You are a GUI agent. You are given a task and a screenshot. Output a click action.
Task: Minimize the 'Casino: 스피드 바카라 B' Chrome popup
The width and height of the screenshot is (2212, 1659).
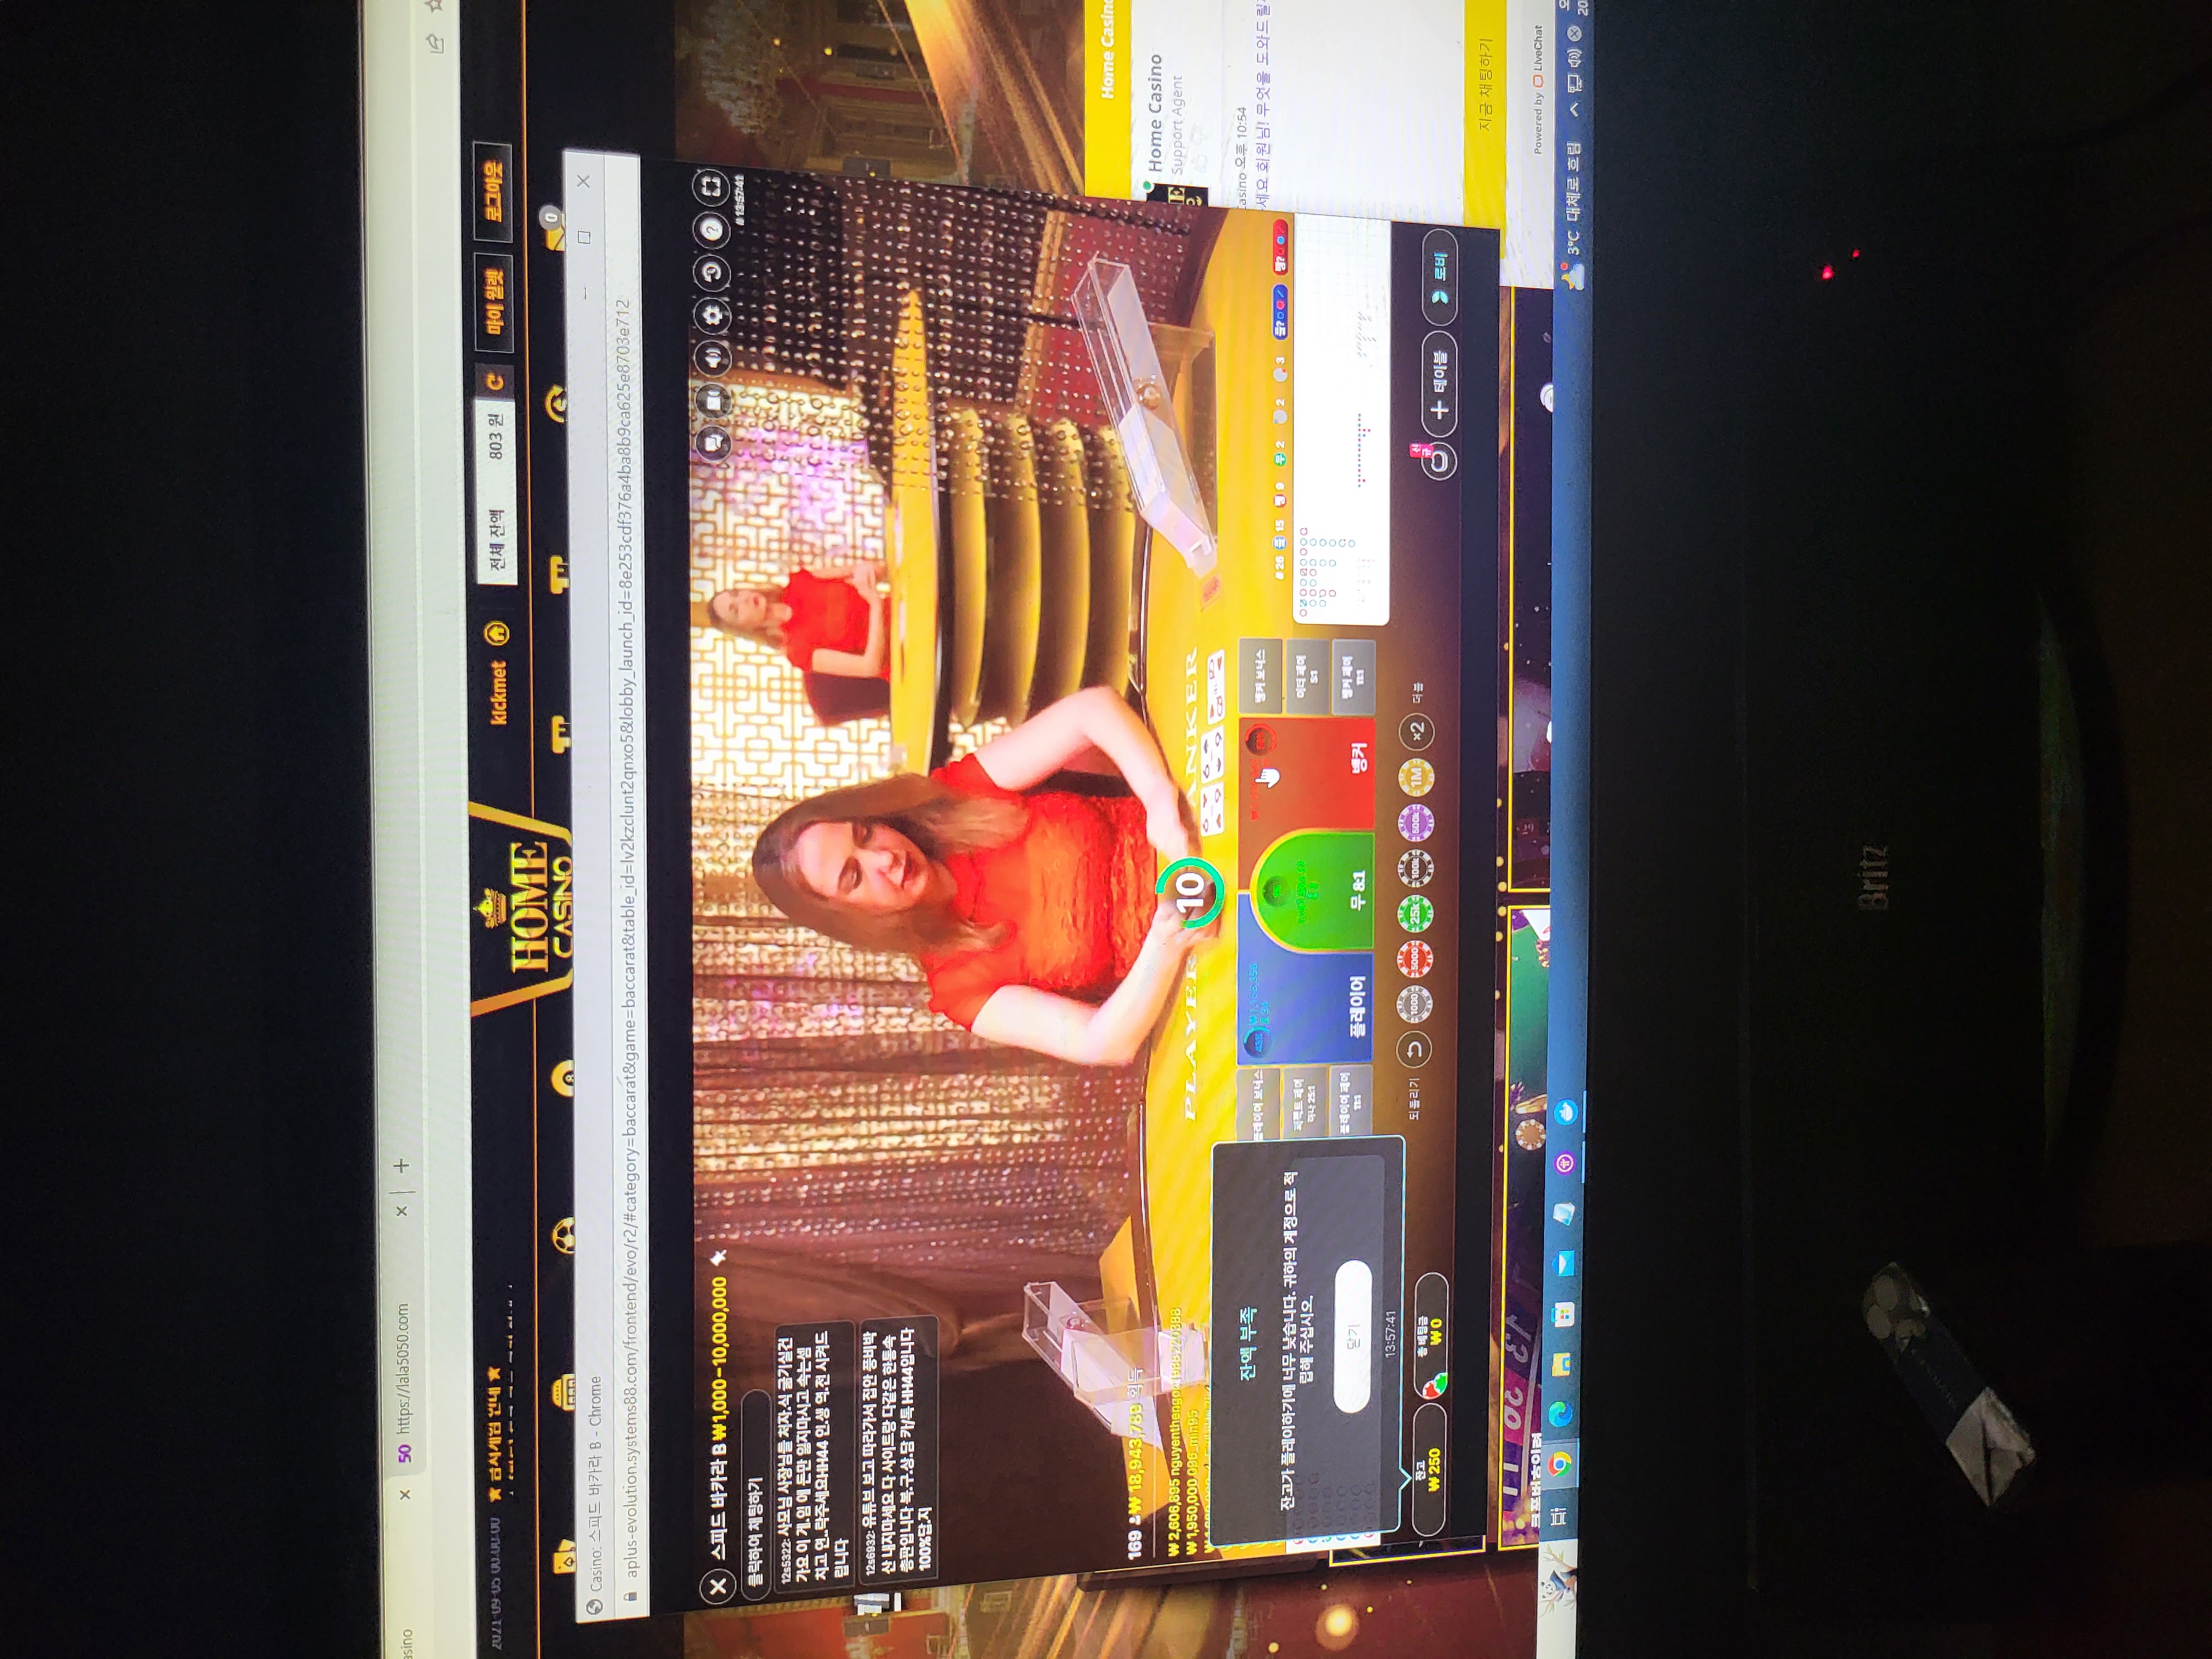(584, 293)
